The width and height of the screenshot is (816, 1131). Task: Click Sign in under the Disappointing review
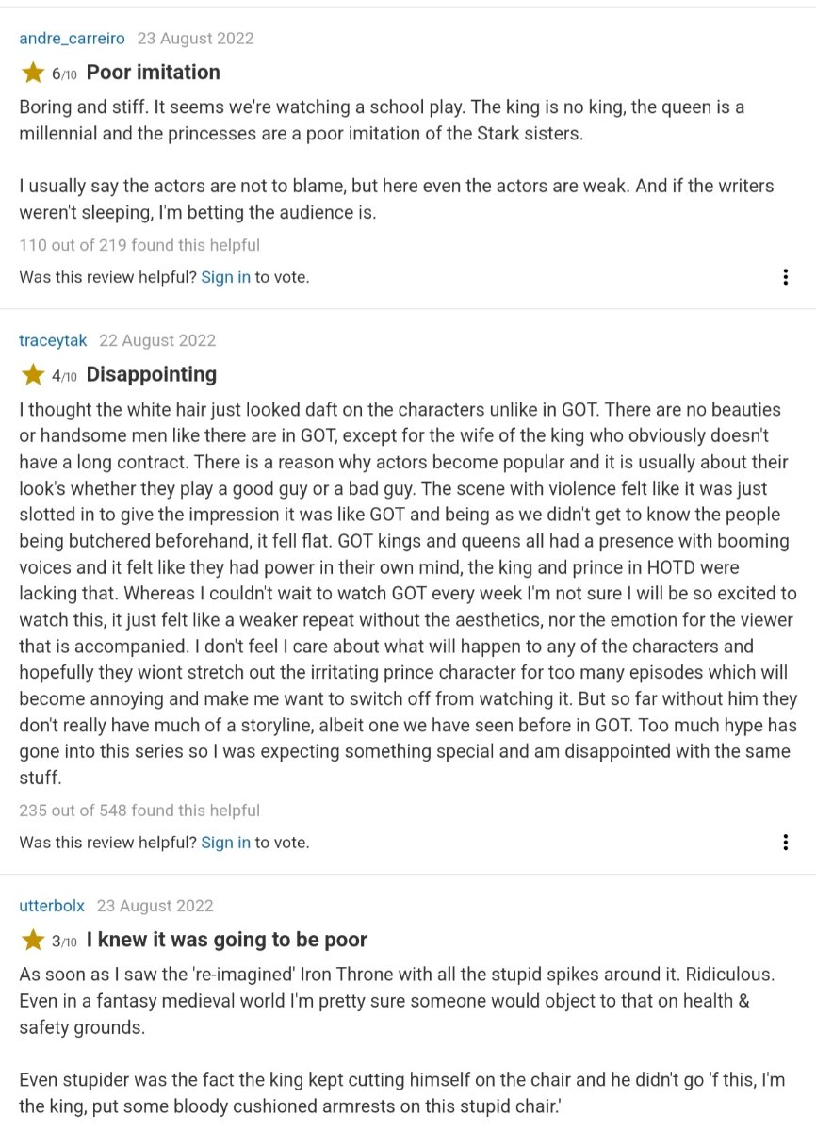(226, 843)
